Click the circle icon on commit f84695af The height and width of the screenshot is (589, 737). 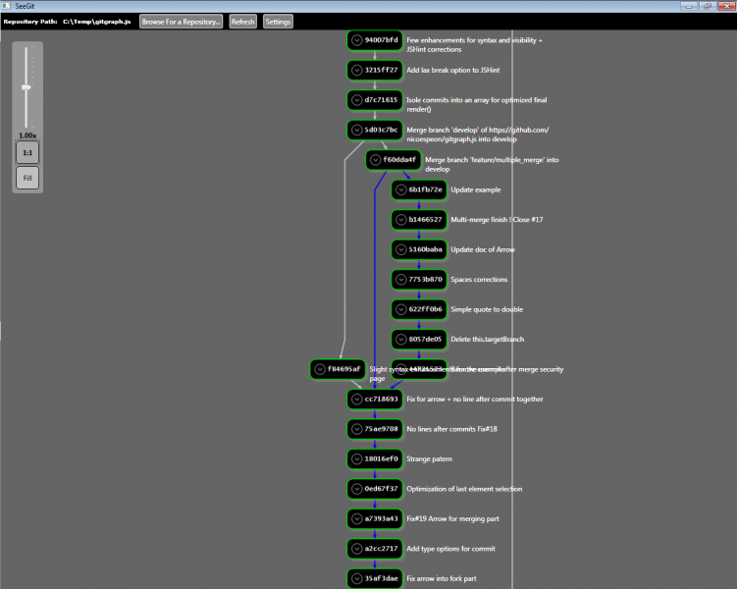coord(320,369)
